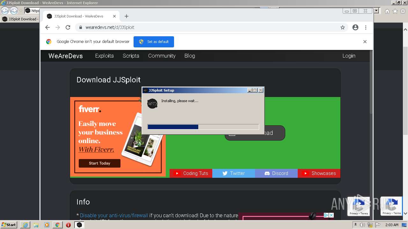Click the WRD icon in setup dialog
This screenshot has height=229, width=408.
152,103
